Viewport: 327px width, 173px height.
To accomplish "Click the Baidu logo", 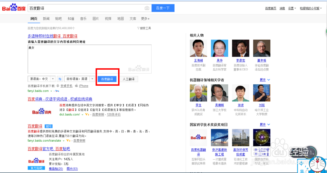I will (x=14, y=8).
